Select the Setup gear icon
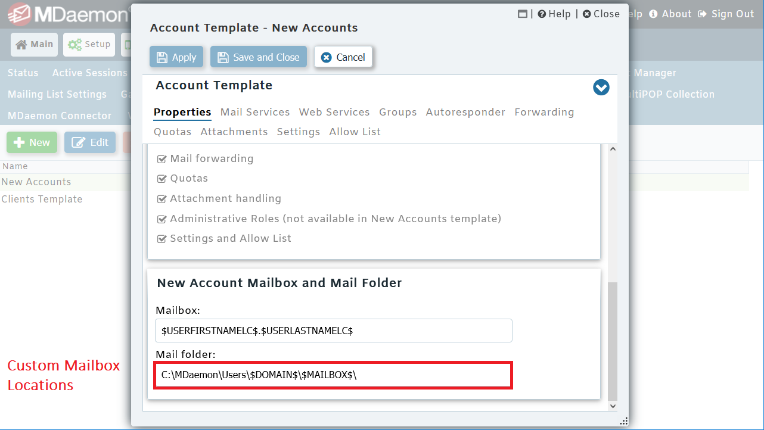The image size is (764, 430). point(74,44)
